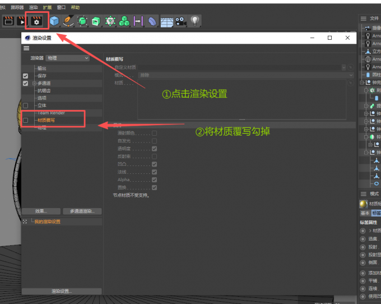
Task: Enable the 立体 checkbox
Action: tap(25, 105)
